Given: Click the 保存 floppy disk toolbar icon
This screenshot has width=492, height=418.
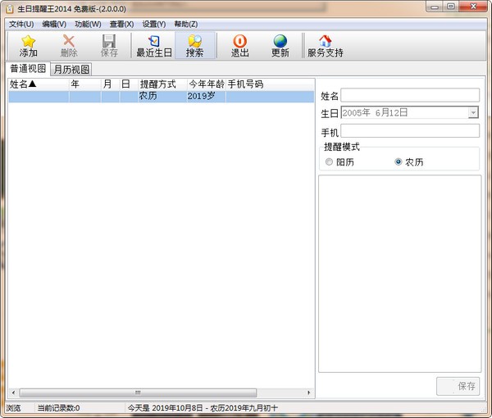Looking at the screenshot, I should point(109,41).
